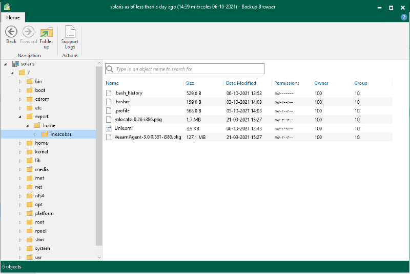Collapse the solaris root node

point(5,64)
